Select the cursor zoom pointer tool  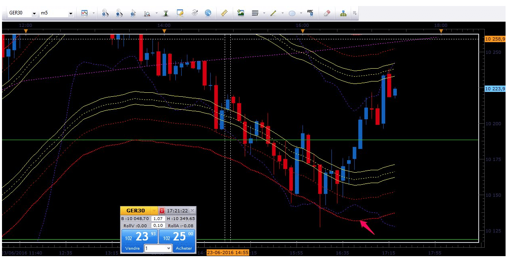coord(133,13)
